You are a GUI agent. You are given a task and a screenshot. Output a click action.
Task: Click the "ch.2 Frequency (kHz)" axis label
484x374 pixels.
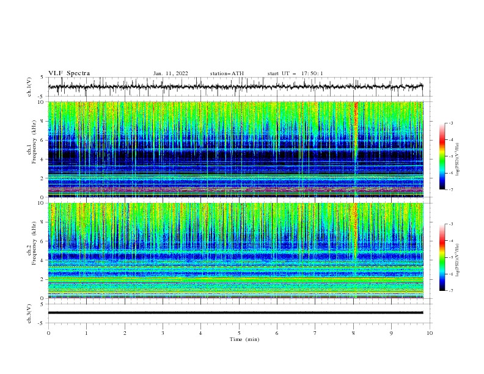coord(32,243)
